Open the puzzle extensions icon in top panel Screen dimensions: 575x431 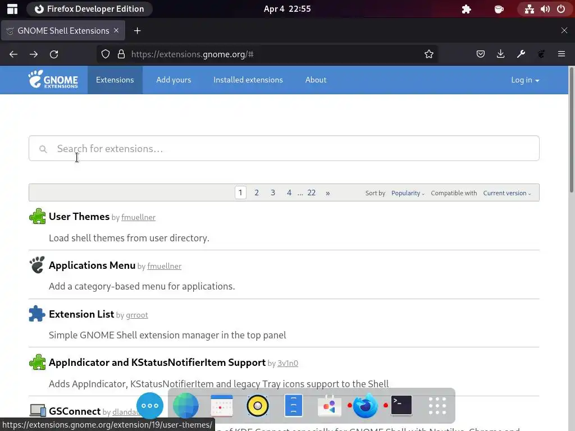click(466, 9)
